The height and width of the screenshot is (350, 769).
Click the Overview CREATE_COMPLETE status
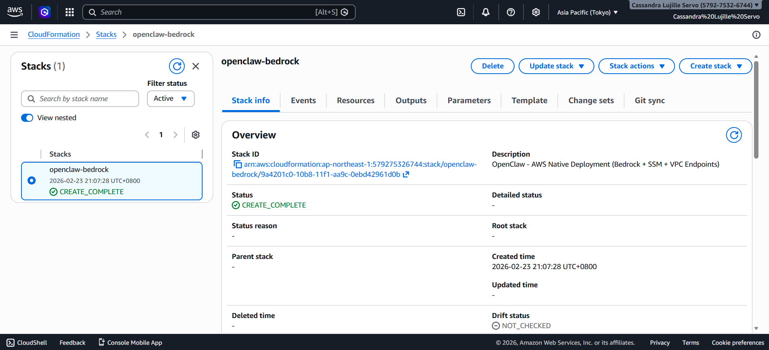(x=269, y=205)
